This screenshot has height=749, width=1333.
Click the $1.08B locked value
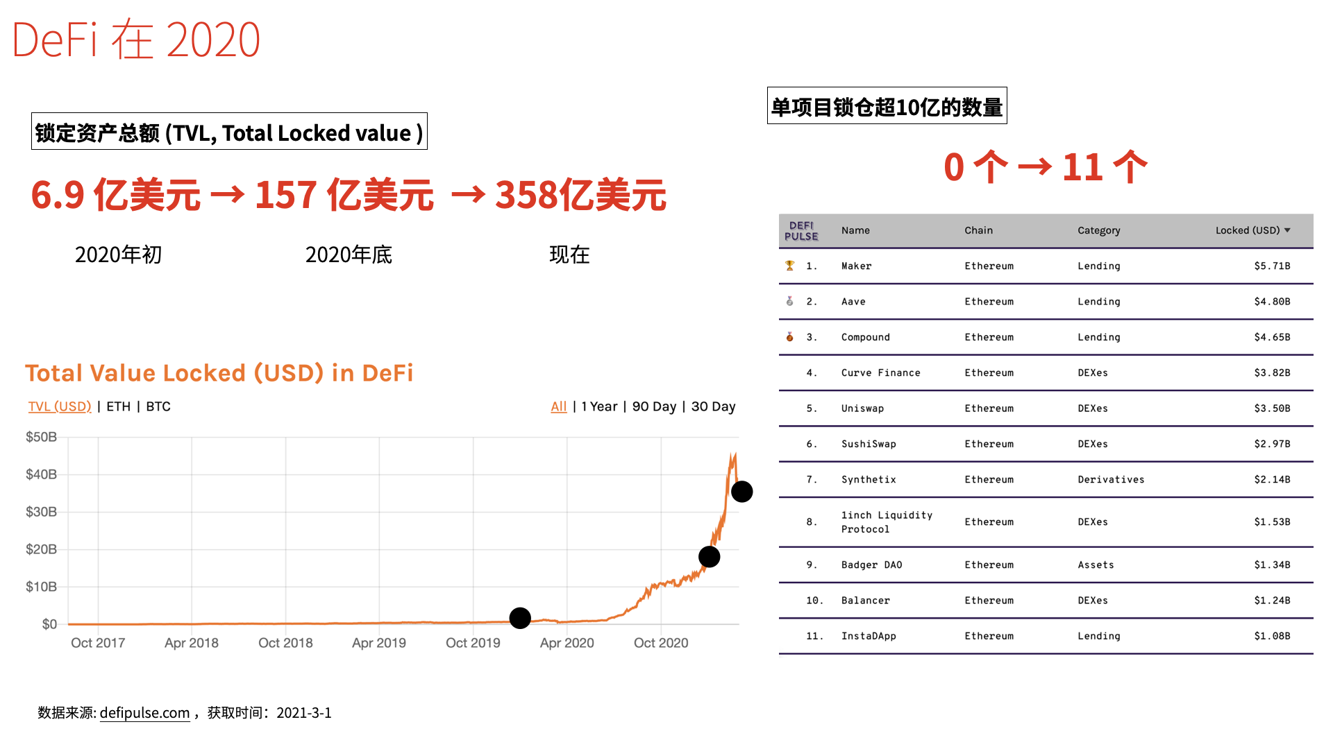[1272, 636]
